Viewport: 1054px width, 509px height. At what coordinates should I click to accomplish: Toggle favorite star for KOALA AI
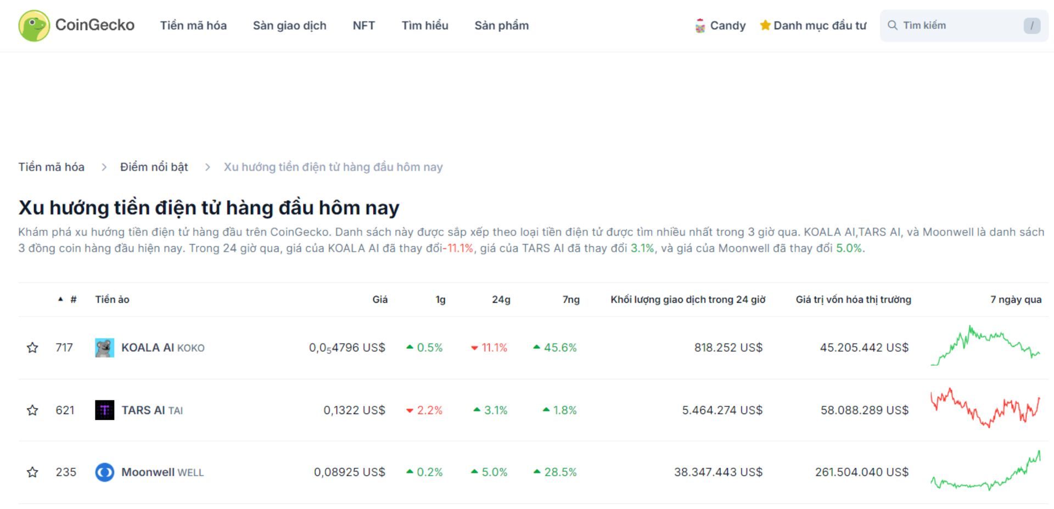tap(32, 347)
